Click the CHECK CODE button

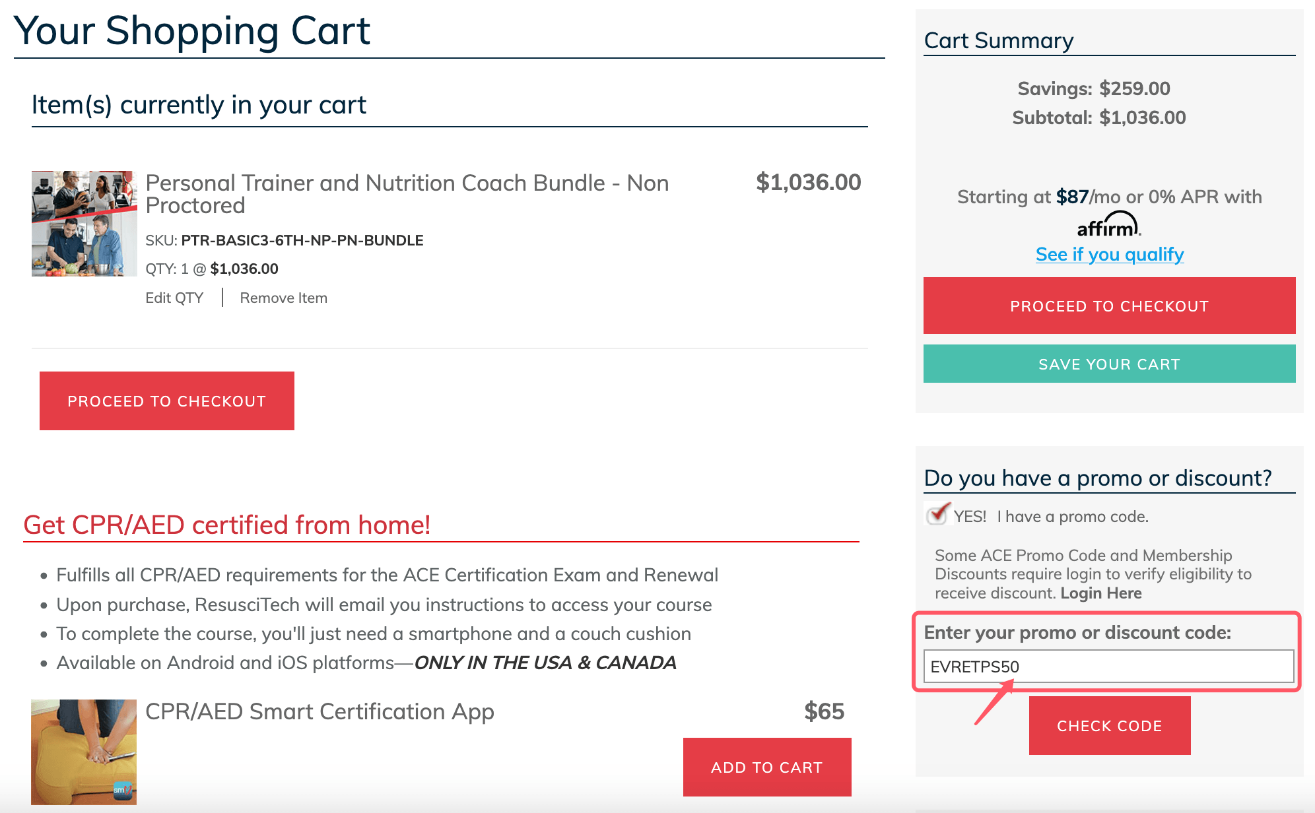click(1110, 726)
